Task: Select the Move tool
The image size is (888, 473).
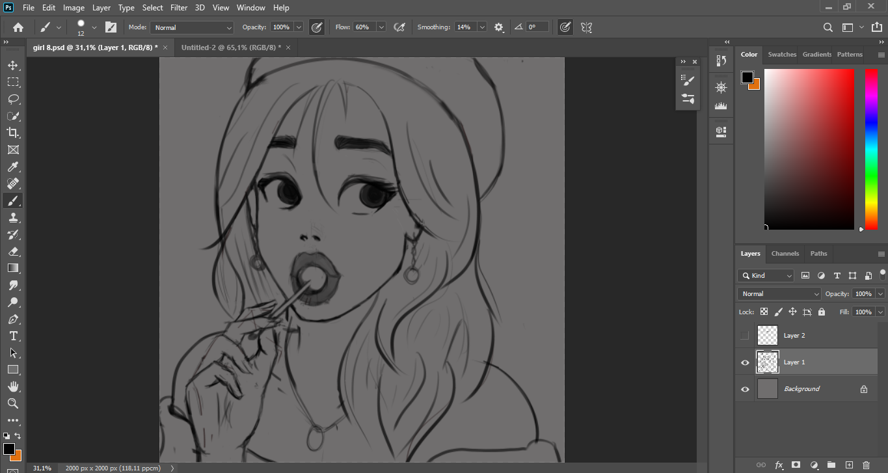Action: coord(12,65)
